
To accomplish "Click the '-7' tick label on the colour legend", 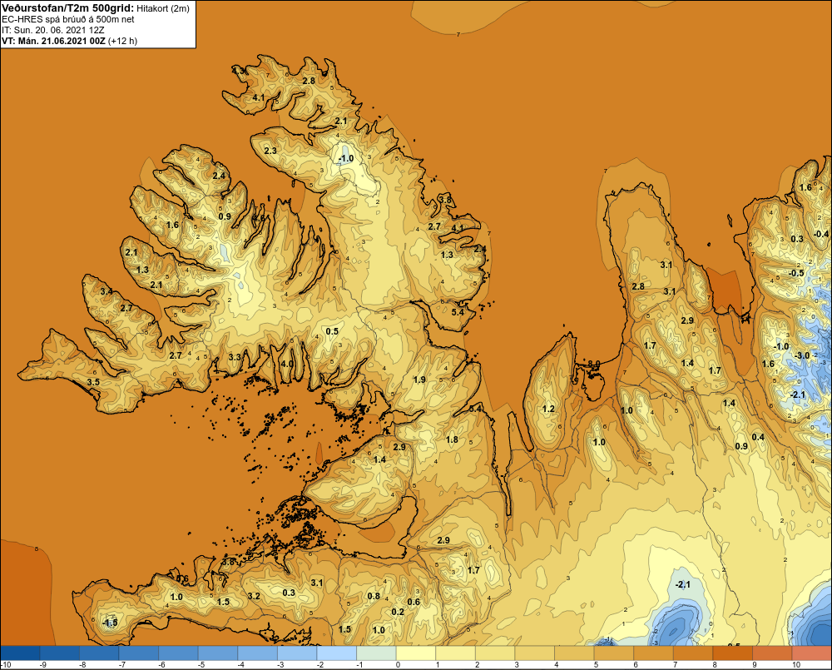I will pos(122,665).
